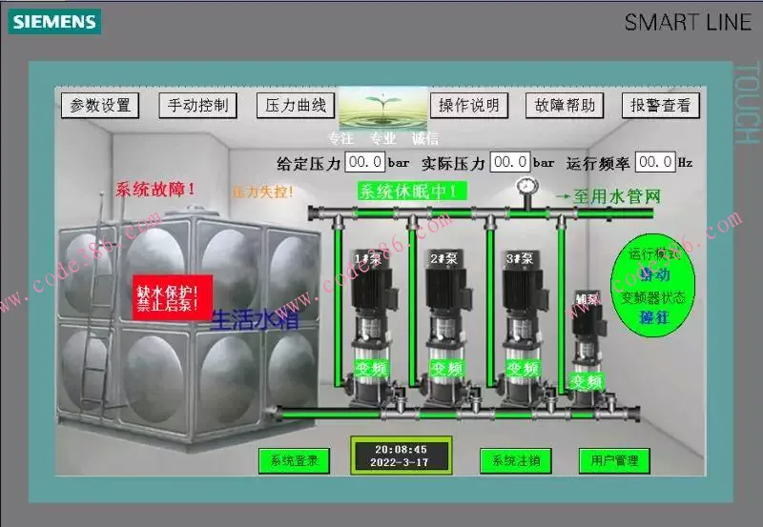Click the red 缺水保护 warning box
This screenshot has height=527, width=763.
(166, 297)
